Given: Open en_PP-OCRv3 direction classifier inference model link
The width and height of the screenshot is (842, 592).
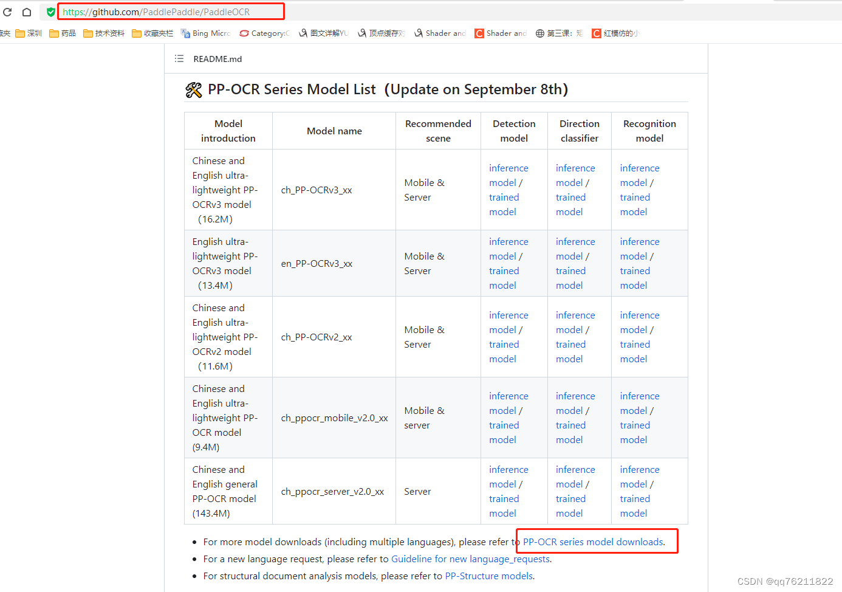Looking at the screenshot, I should 575,249.
